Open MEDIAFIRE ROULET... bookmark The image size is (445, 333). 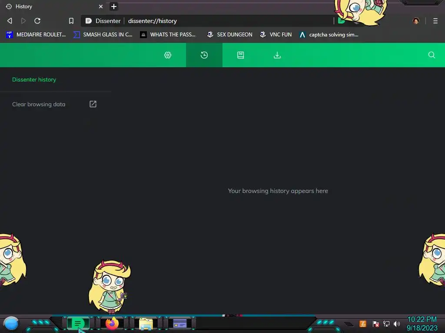coord(36,35)
